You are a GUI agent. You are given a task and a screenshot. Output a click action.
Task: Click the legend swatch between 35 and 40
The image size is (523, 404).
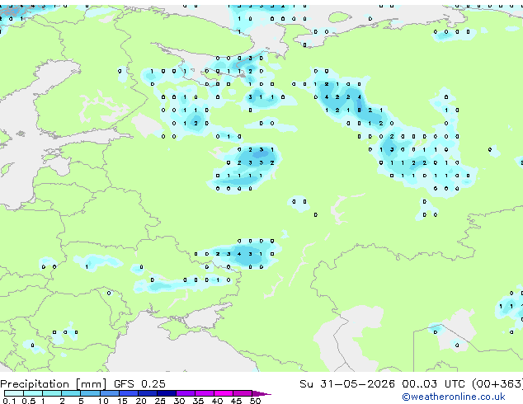(205, 393)
